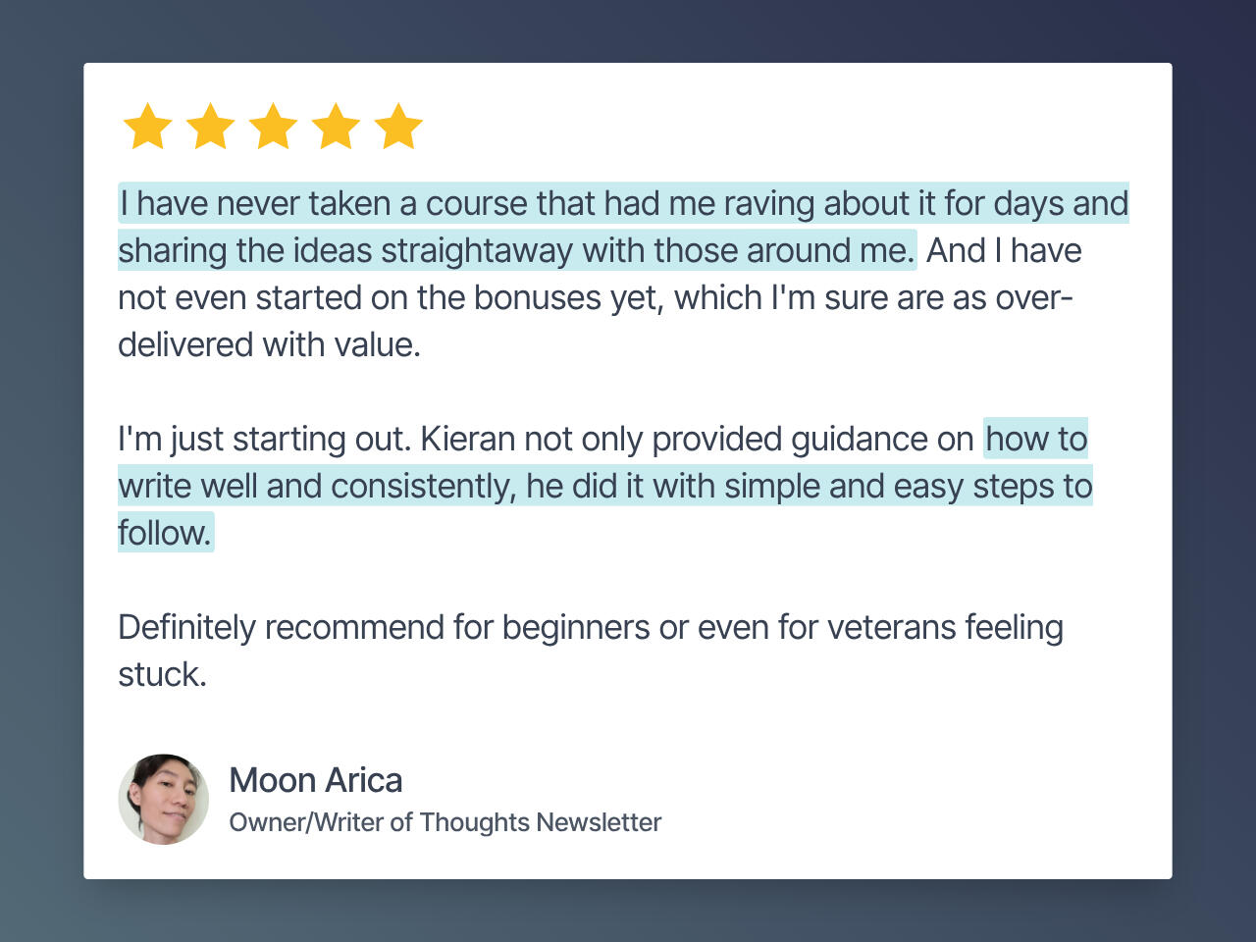Click the highlighted phrase 'how to'
Image resolution: width=1256 pixels, height=942 pixels.
coord(1036,439)
